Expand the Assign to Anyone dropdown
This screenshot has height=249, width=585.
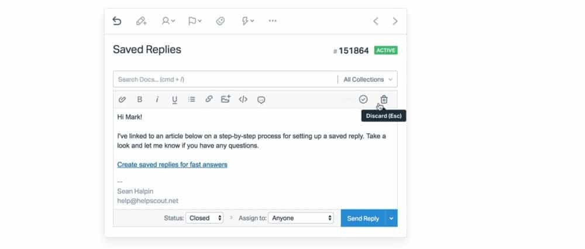pyautogui.click(x=302, y=218)
